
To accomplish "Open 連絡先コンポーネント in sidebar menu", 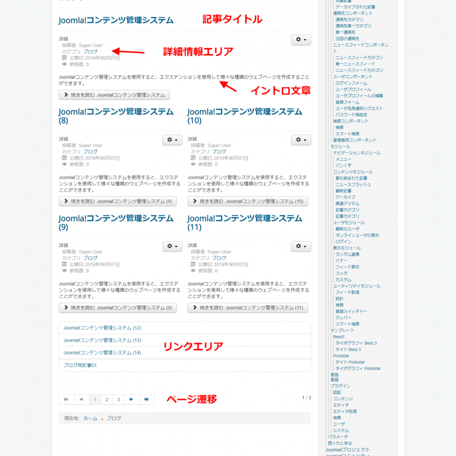I will pos(353,13).
